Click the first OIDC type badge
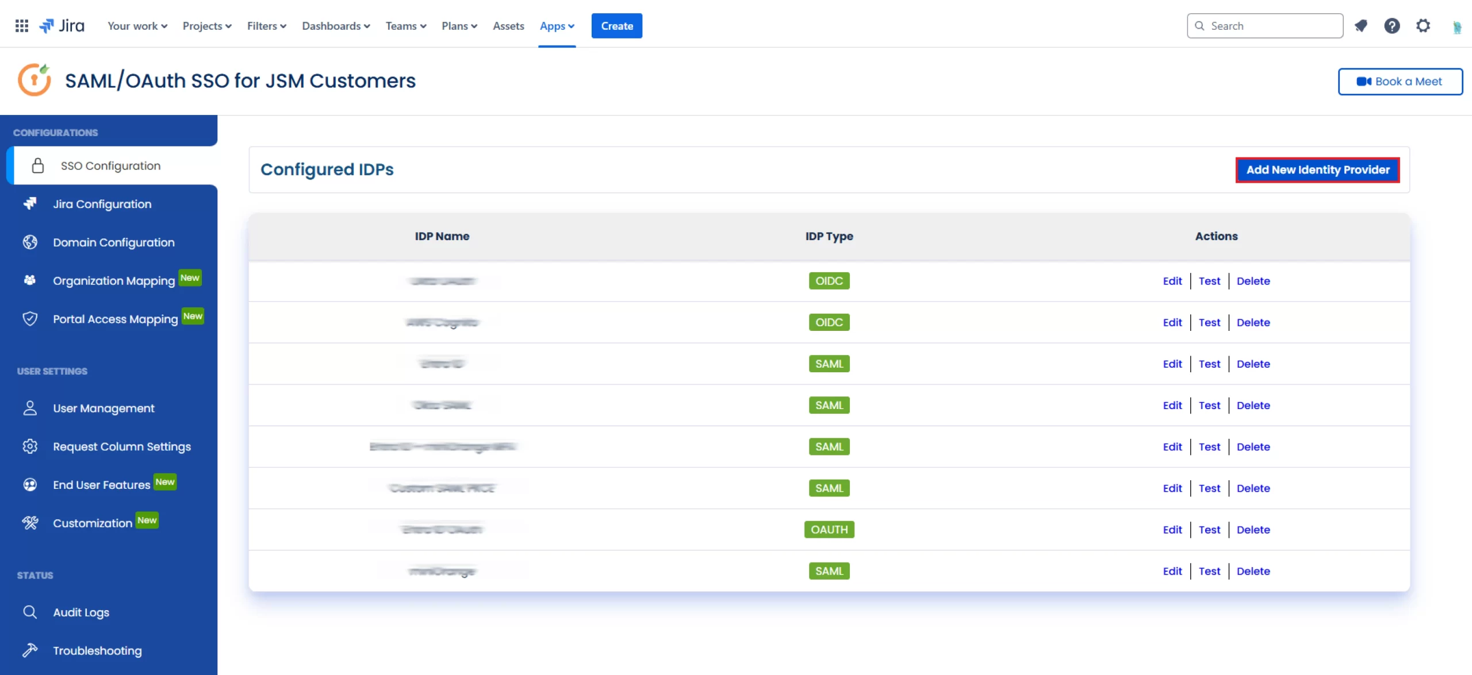 coord(829,281)
